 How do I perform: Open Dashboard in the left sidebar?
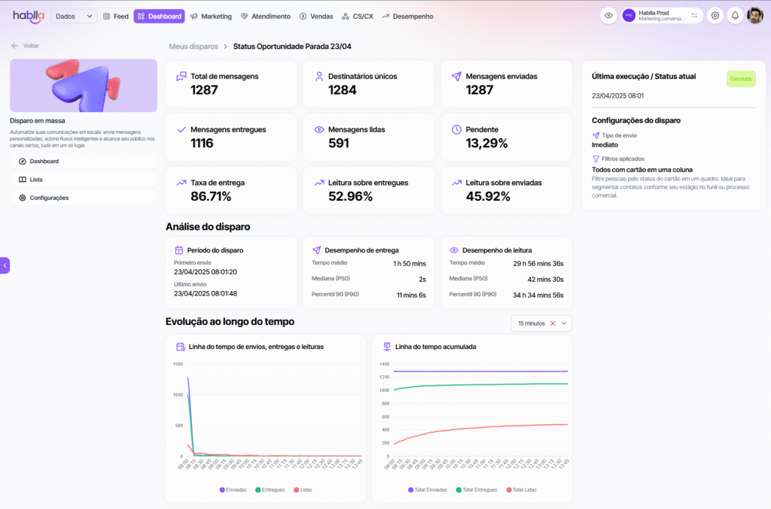[44, 162]
